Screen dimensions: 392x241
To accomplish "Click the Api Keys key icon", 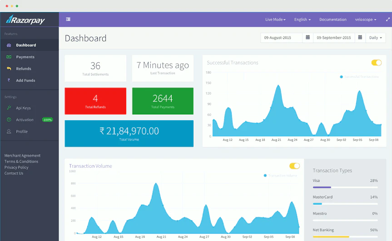I will click(x=9, y=108).
